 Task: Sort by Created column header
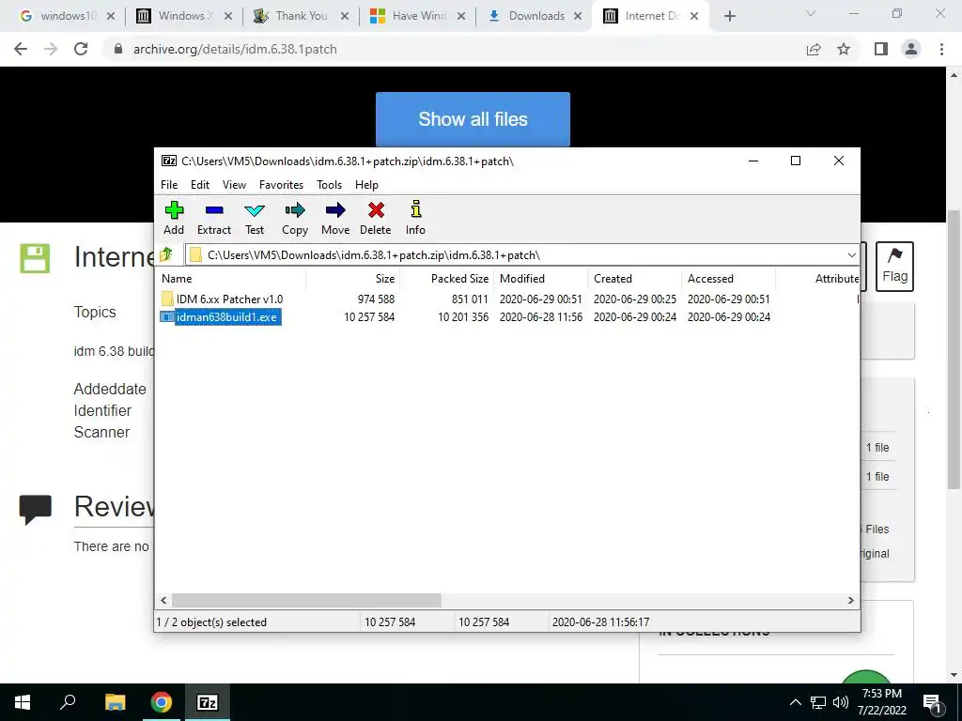(x=634, y=278)
